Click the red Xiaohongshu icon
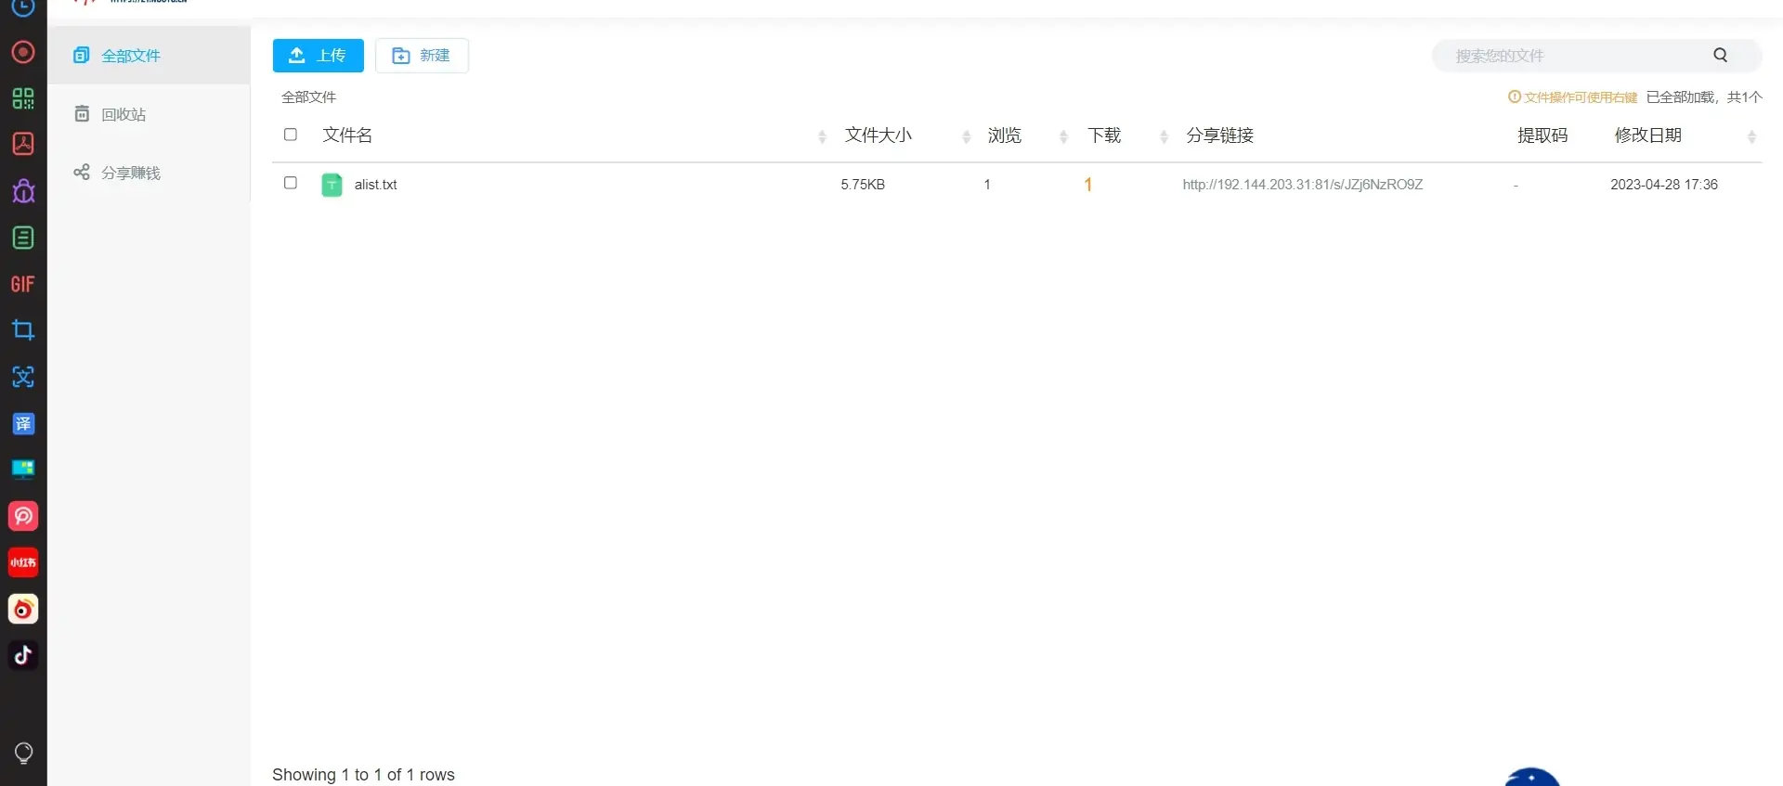This screenshot has width=1783, height=786. 23,562
